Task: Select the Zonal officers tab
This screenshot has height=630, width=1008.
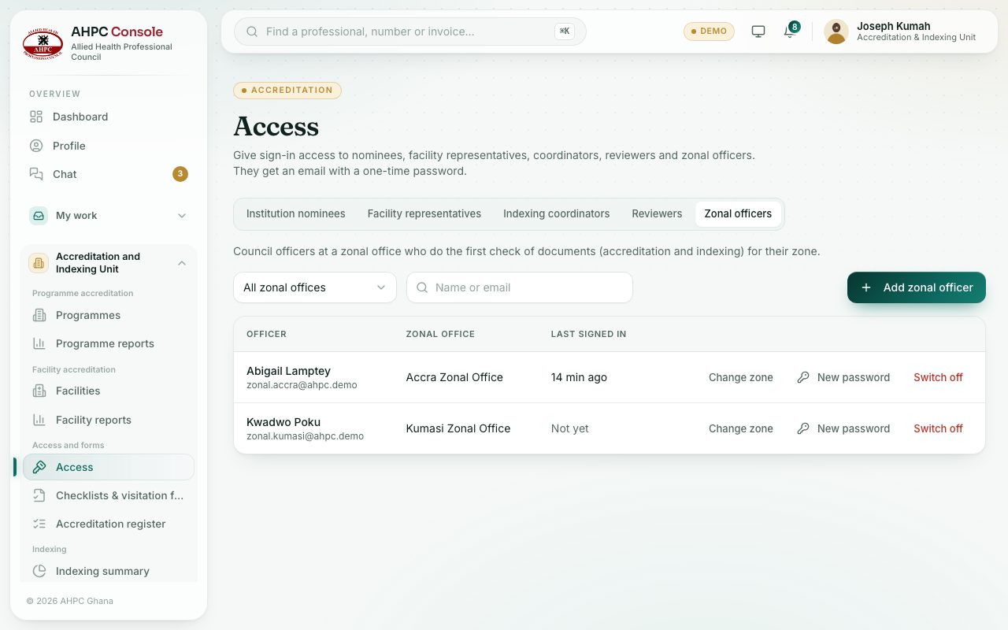Action: 738,213
